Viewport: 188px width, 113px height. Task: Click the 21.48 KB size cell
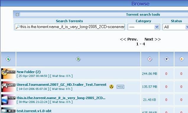click(x=150, y=100)
